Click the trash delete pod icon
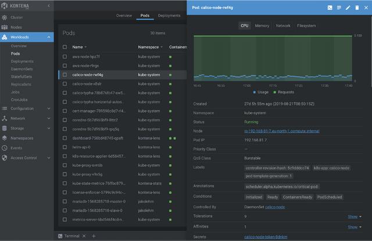This screenshot has height=241, width=372. tap(356, 8)
